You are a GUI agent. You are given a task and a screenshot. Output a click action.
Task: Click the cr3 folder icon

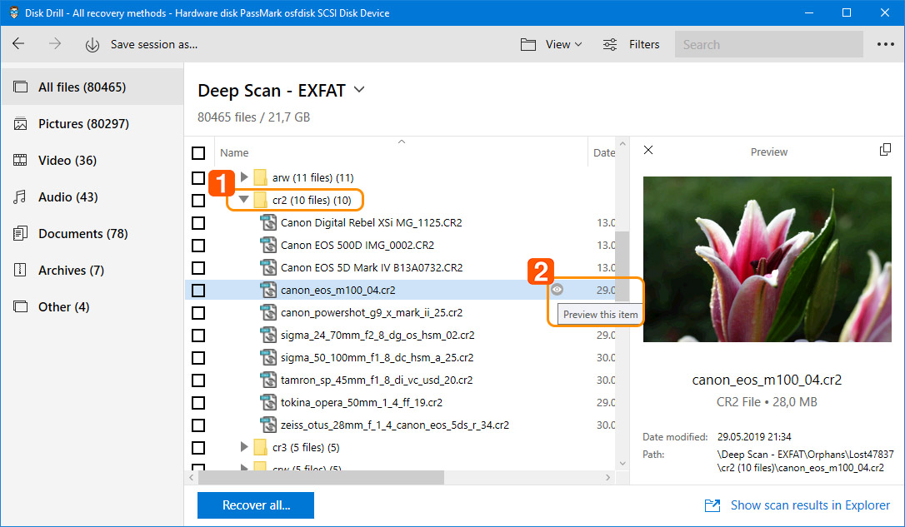pyautogui.click(x=260, y=447)
